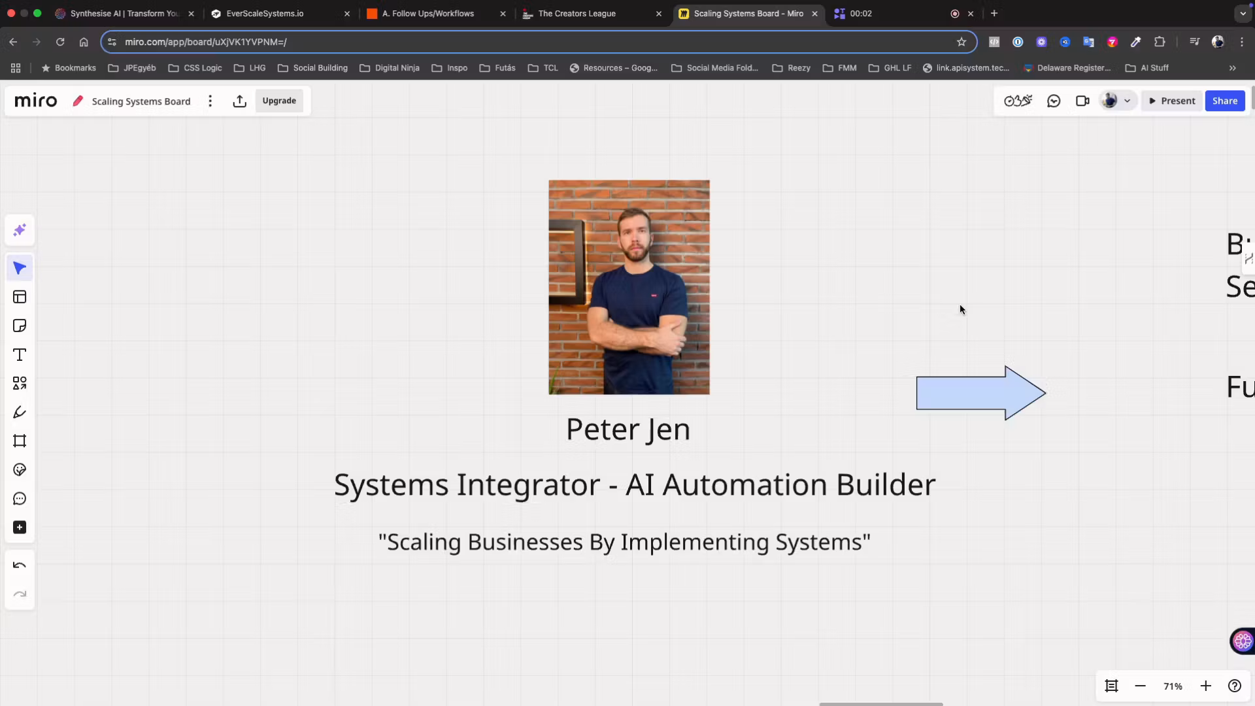
Task: Click the Undo arrow
Action: (x=20, y=565)
